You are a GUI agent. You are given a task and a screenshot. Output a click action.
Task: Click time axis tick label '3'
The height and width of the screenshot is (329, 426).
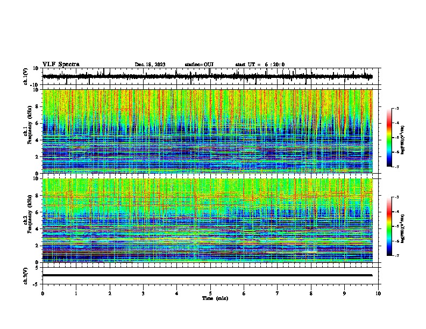[143, 294]
